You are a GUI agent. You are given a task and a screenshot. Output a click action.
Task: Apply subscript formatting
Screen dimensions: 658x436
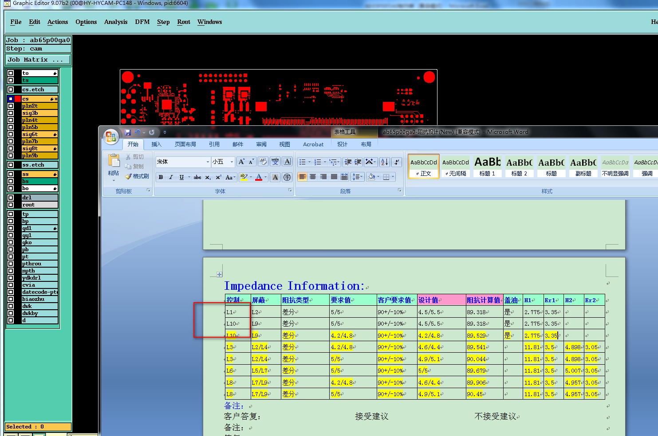(x=208, y=177)
